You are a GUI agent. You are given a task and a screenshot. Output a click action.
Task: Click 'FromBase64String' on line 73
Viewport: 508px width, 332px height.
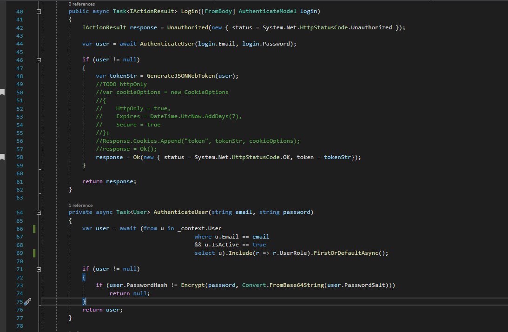click(x=297, y=286)
